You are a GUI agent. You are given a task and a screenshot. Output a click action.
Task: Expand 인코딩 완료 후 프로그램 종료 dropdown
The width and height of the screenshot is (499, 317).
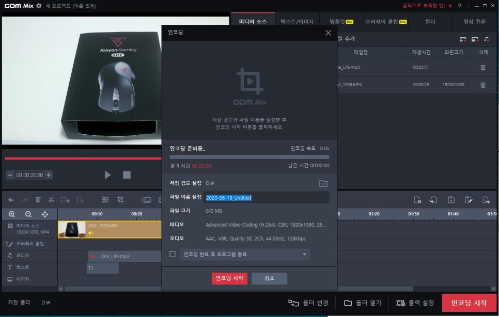point(245,254)
